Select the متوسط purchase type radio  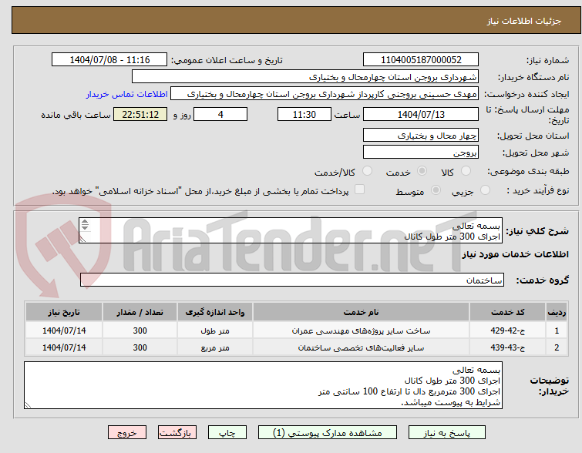click(x=436, y=190)
